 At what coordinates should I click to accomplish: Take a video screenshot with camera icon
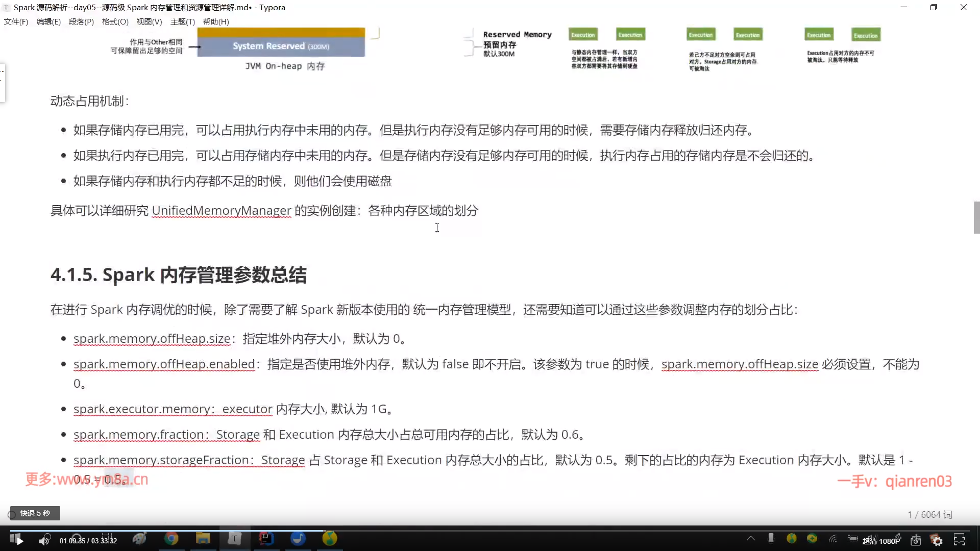[916, 540]
